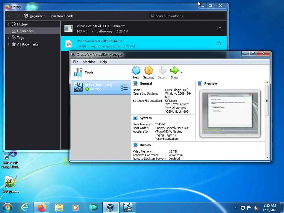This screenshot has height=213, width=284.
Task: Open folder for VirtualBox-6.0.24 download
Action: click(219, 29)
